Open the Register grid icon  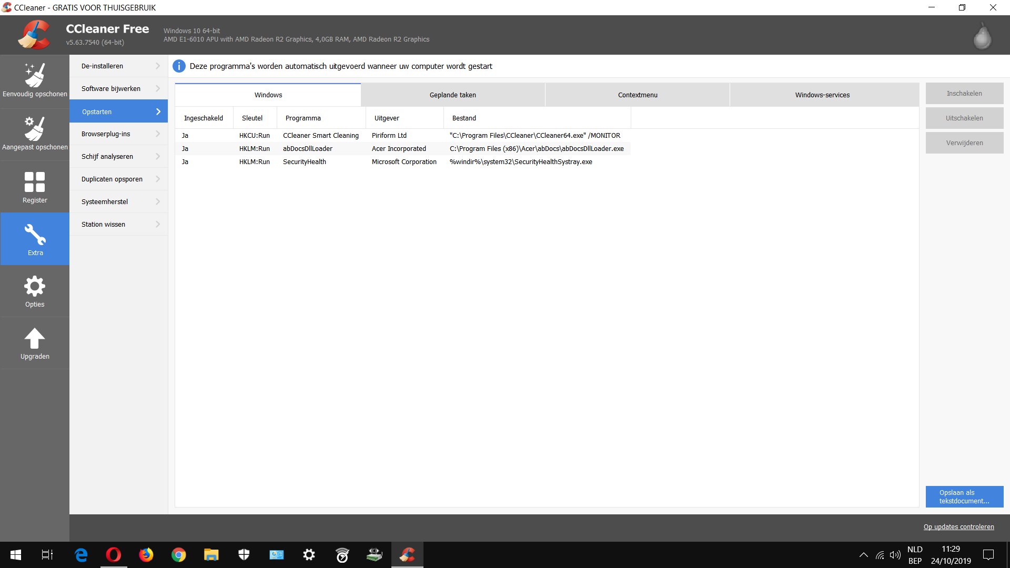pos(35,182)
